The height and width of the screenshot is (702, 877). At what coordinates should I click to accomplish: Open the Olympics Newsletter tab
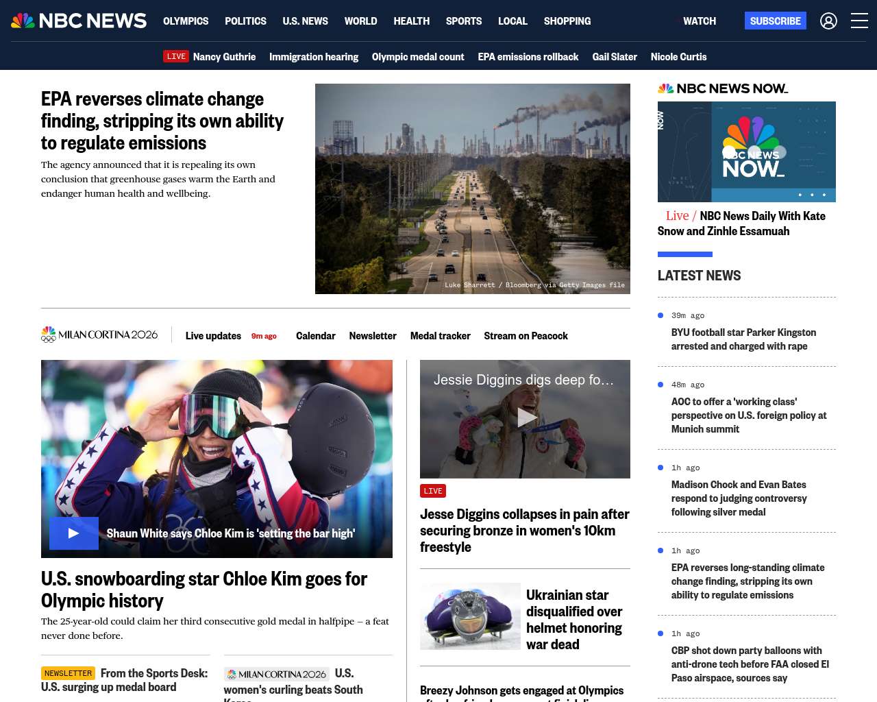(x=373, y=336)
